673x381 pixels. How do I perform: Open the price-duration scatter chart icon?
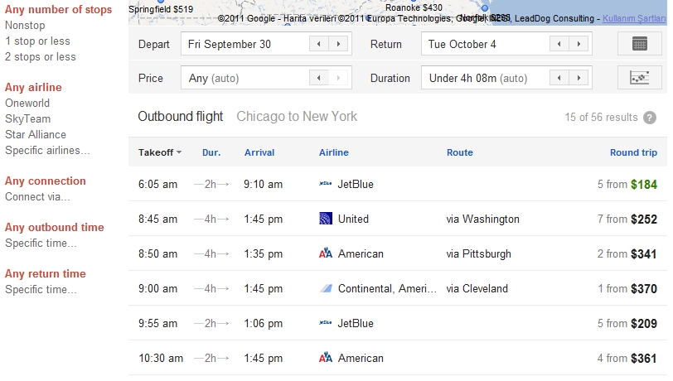point(640,78)
